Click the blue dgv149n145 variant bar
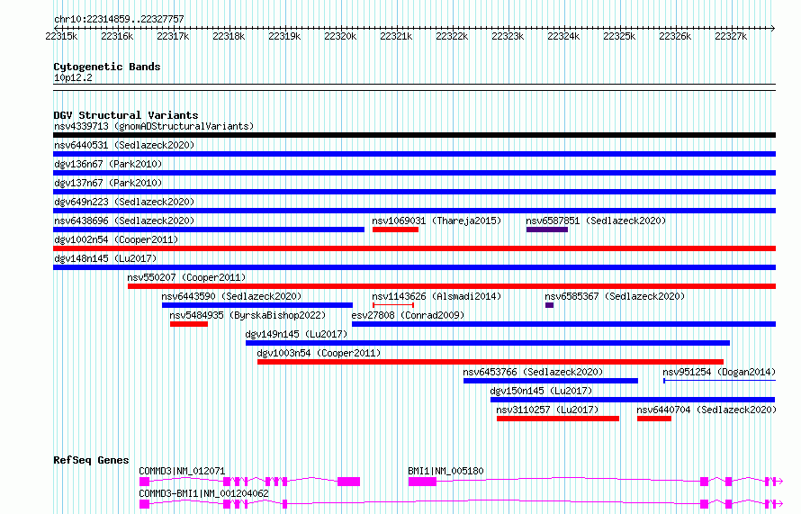The image size is (801, 514). point(488,343)
